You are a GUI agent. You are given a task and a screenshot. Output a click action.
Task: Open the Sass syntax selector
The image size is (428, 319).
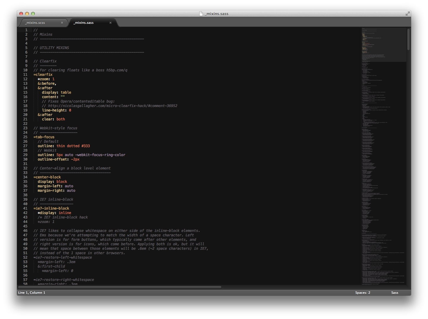click(395, 293)
